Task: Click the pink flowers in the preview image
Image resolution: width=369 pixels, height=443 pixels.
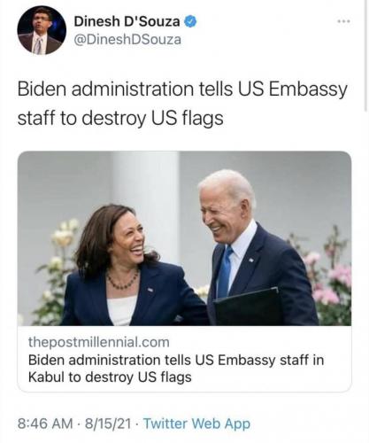Action: point(330,281)
